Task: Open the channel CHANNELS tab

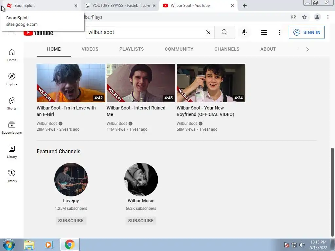Action: (227, 49)
